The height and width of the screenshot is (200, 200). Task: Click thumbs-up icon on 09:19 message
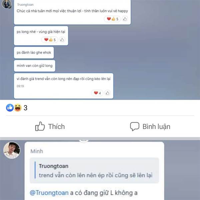[x=107, y=93]
